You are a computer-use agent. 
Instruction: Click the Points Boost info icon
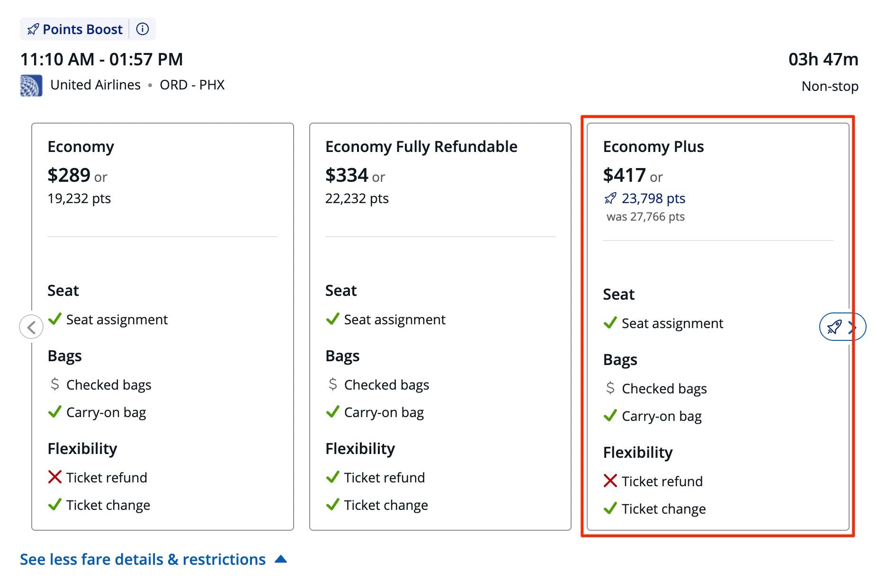tap(143, 29)
